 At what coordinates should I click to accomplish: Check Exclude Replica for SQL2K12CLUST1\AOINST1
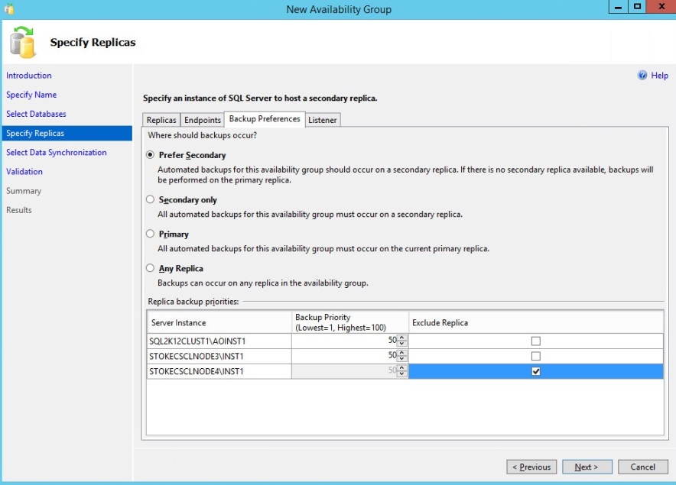535,341
